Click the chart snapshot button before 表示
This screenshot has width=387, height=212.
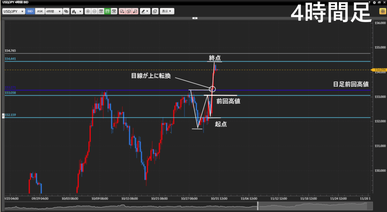click(x=155, y=11)
